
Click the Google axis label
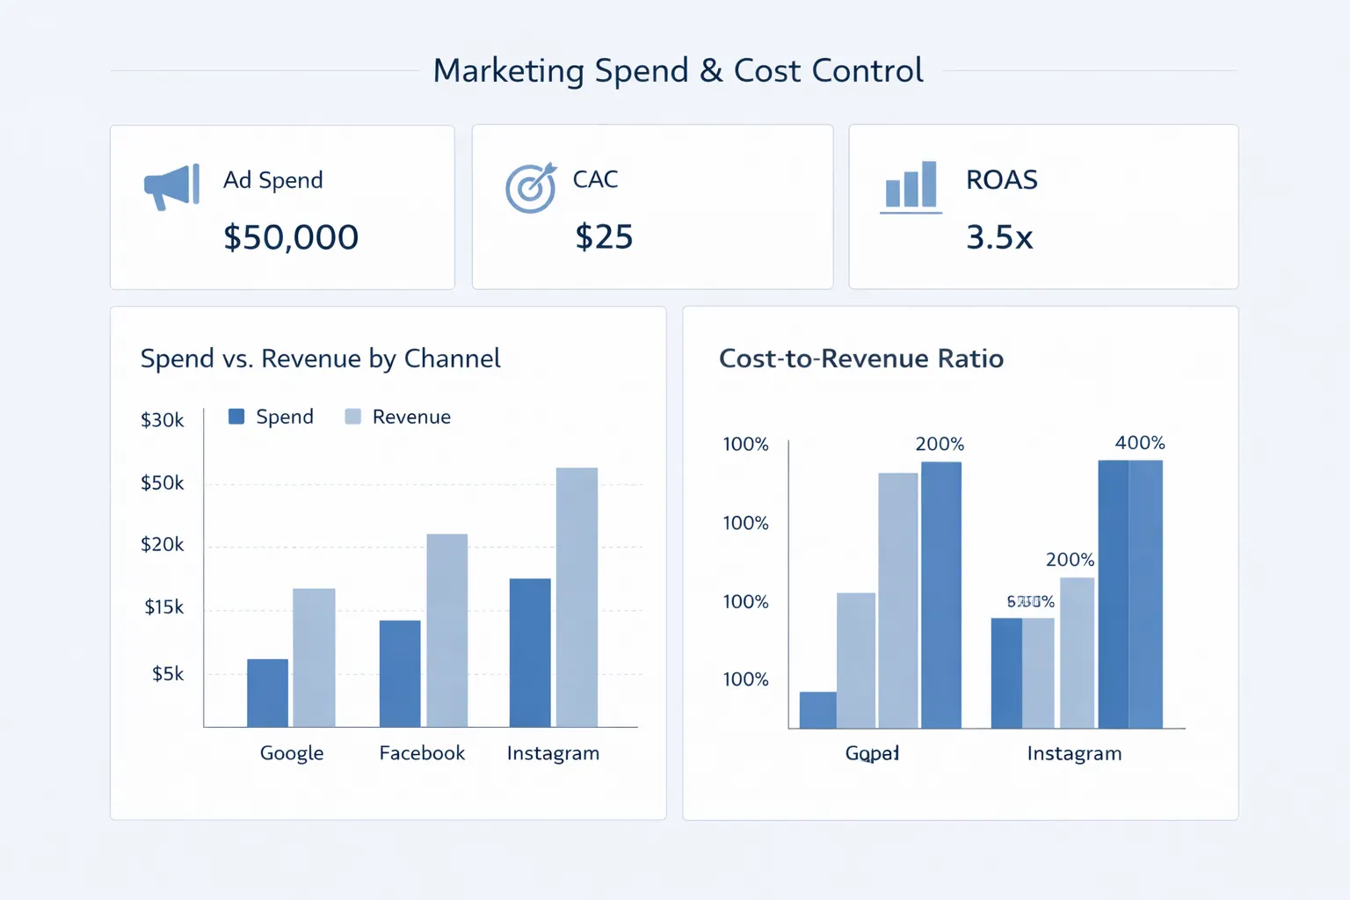[291, 752]
